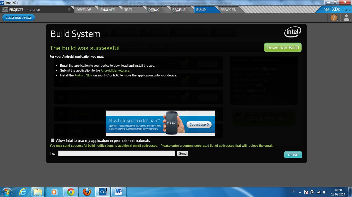
Task: Enable Allow Intel promotional use checkbox
Action: pos(53,140)
